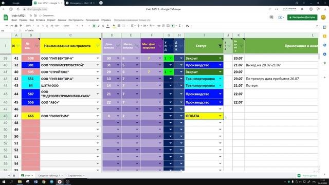Open the Инструменты menu

coord(76,20)
